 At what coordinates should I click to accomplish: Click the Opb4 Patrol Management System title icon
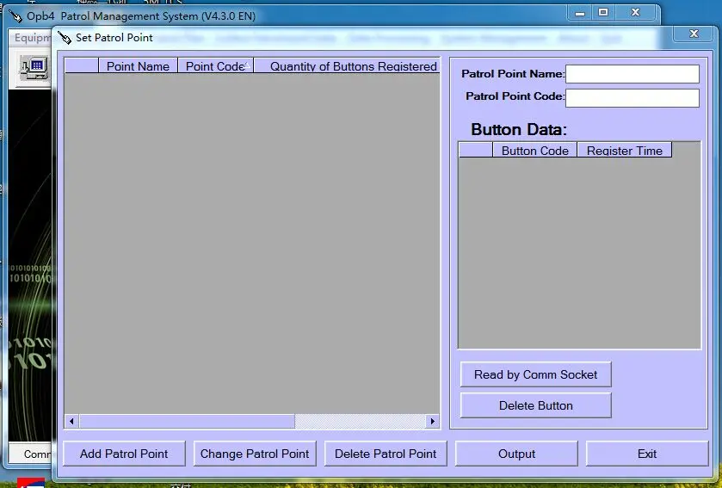[15, 16]
